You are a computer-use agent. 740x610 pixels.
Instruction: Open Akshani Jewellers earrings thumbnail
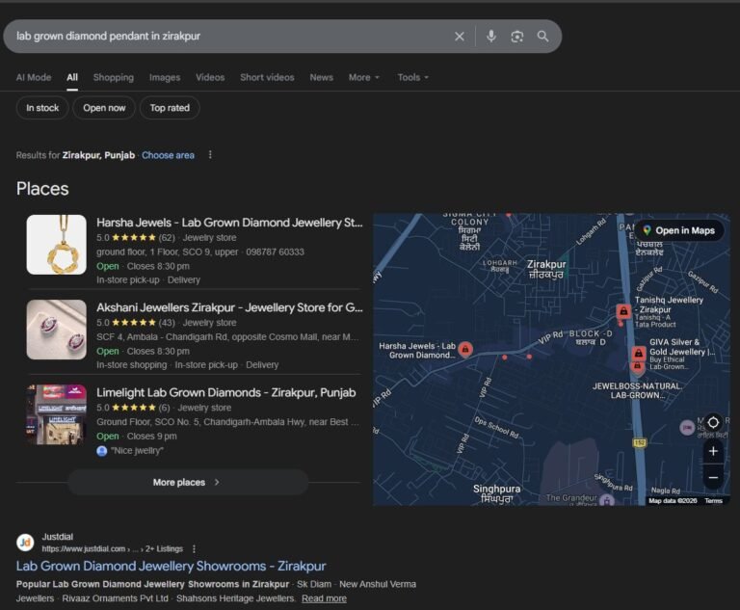57,330
